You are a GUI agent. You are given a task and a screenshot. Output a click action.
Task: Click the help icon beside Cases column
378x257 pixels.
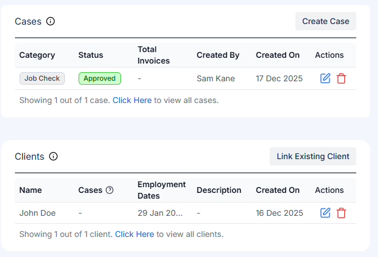[x=110, y=190]
